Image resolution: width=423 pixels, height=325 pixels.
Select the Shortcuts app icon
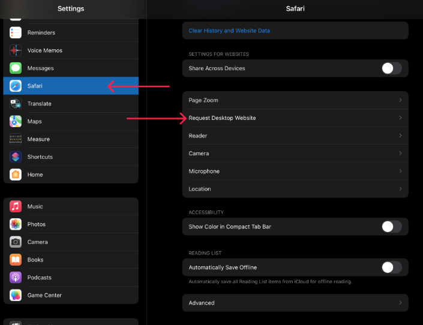coord(16,157)
